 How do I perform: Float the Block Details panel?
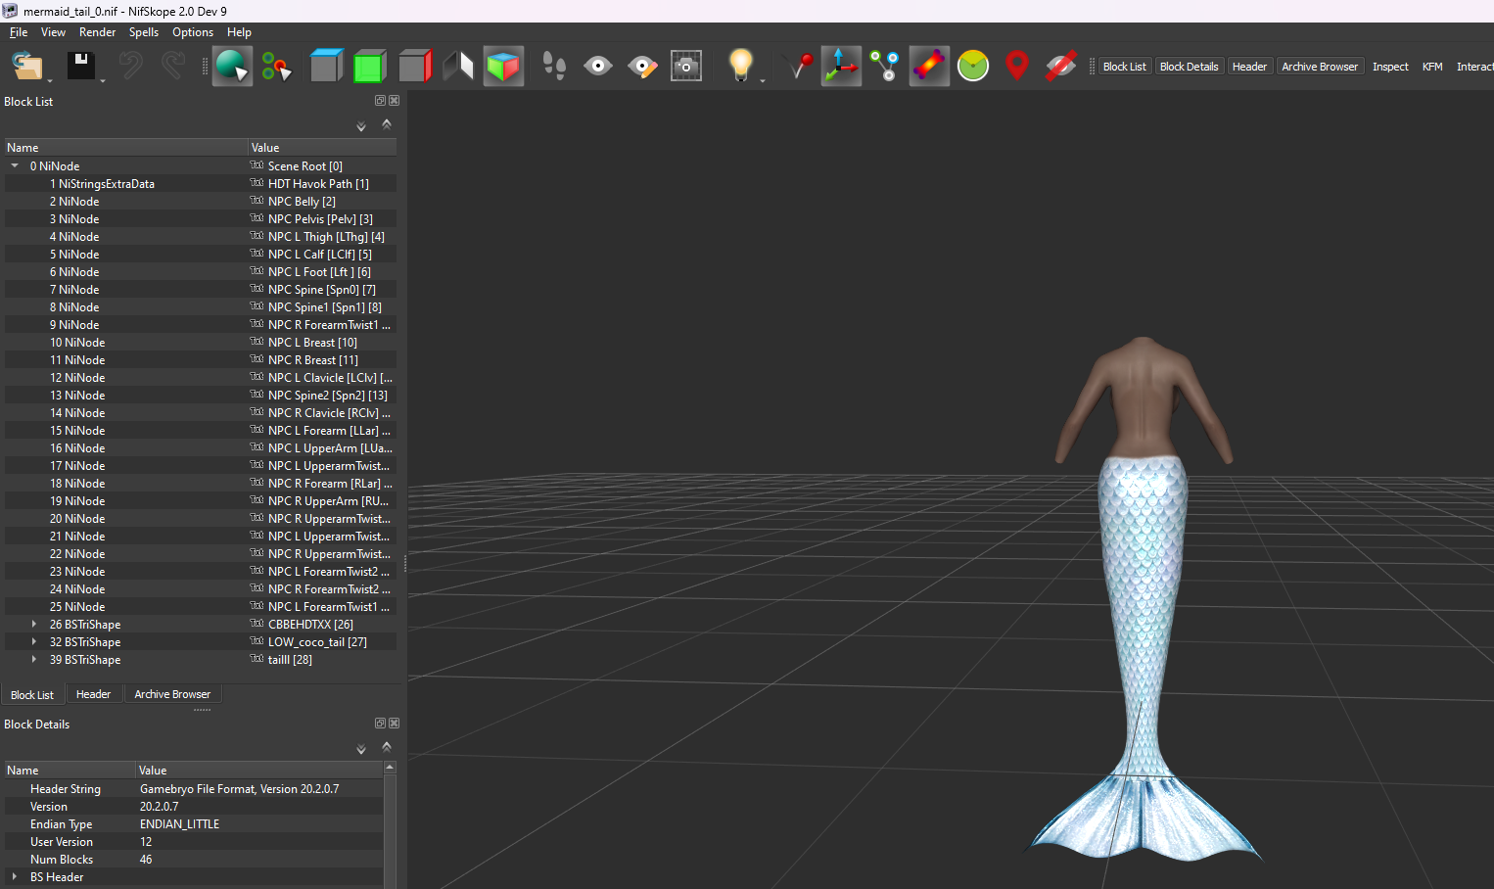380,724
